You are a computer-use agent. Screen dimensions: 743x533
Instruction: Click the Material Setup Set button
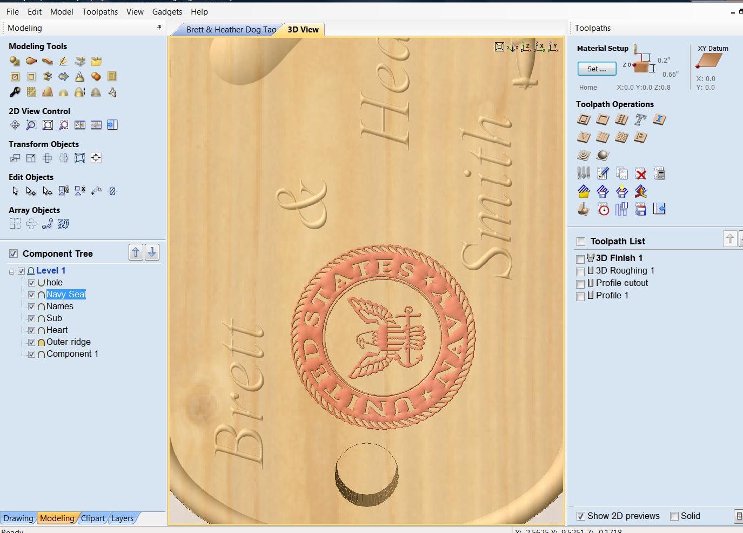pyautogui.click(x=597, y=69)
